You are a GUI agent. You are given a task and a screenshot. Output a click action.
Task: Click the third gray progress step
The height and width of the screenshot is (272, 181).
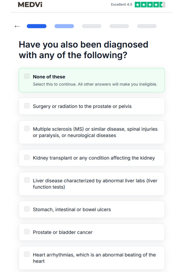coord(92,26)
